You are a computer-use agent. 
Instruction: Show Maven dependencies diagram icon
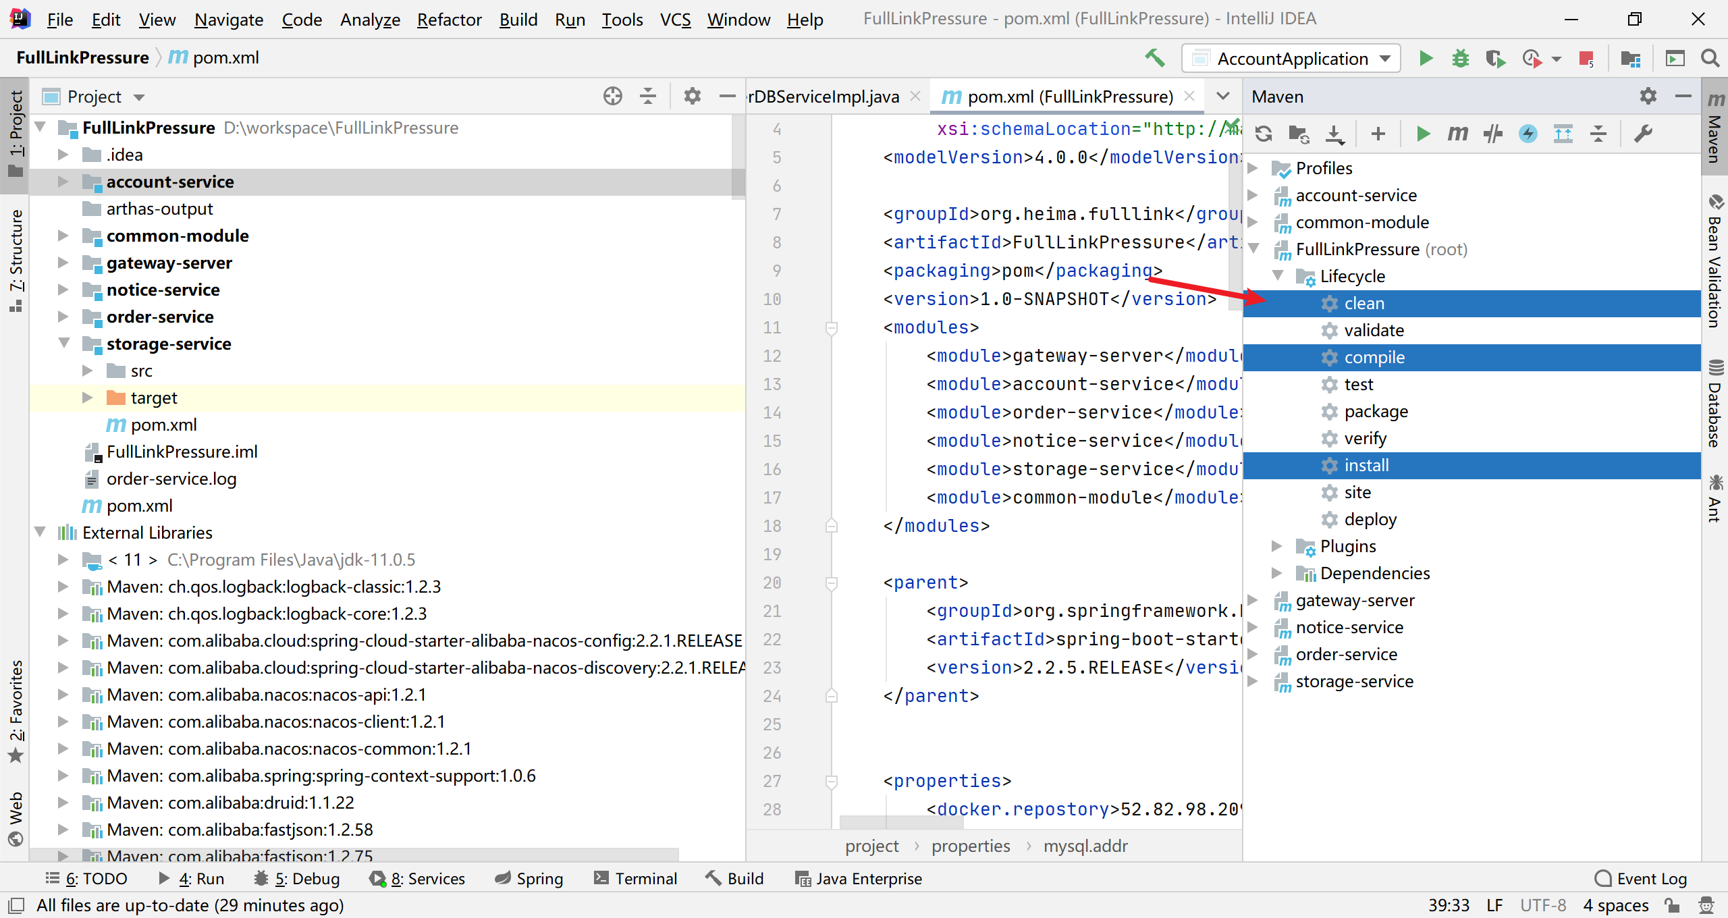point(1563,134)
